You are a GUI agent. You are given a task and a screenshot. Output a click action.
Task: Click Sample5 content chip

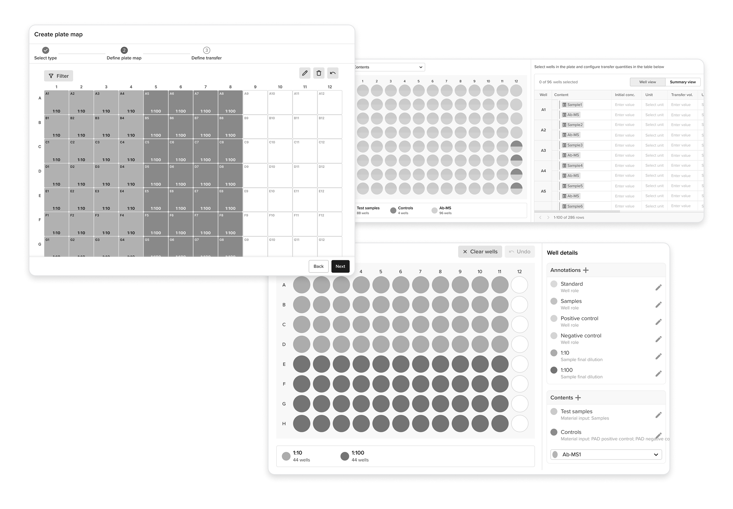[572, 186]
